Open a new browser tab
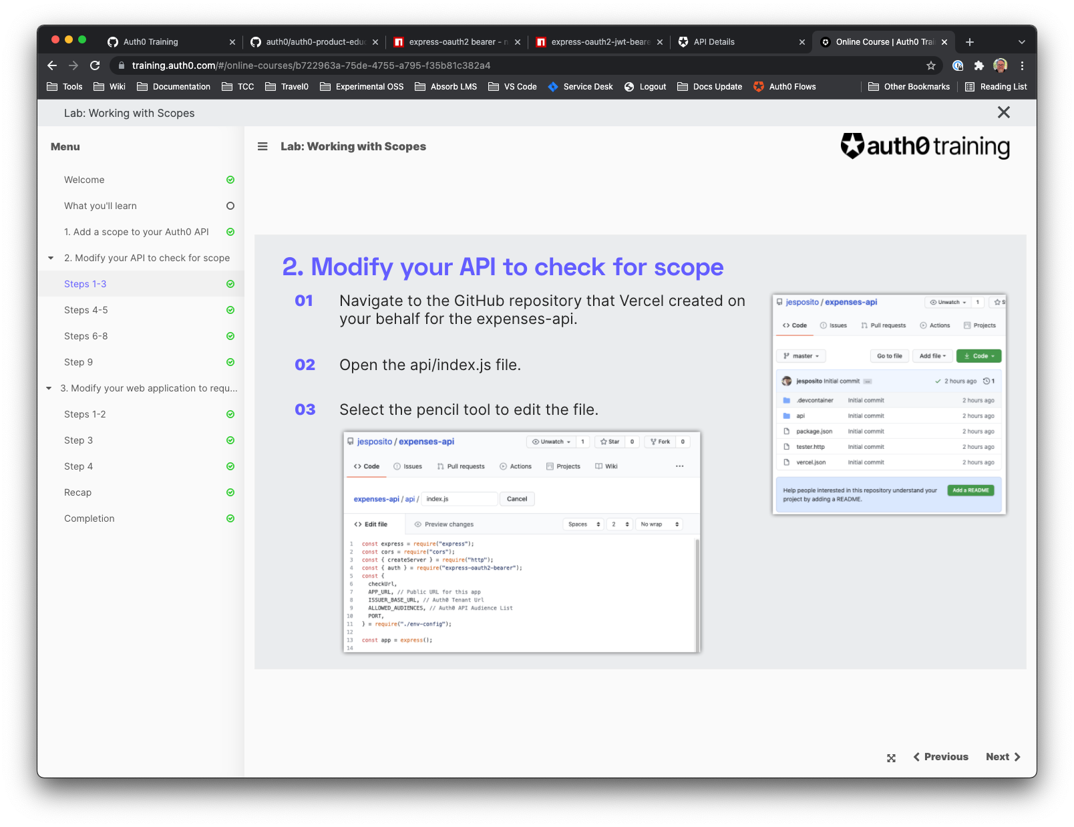The image size is (1074, 827). coord(970,42)
